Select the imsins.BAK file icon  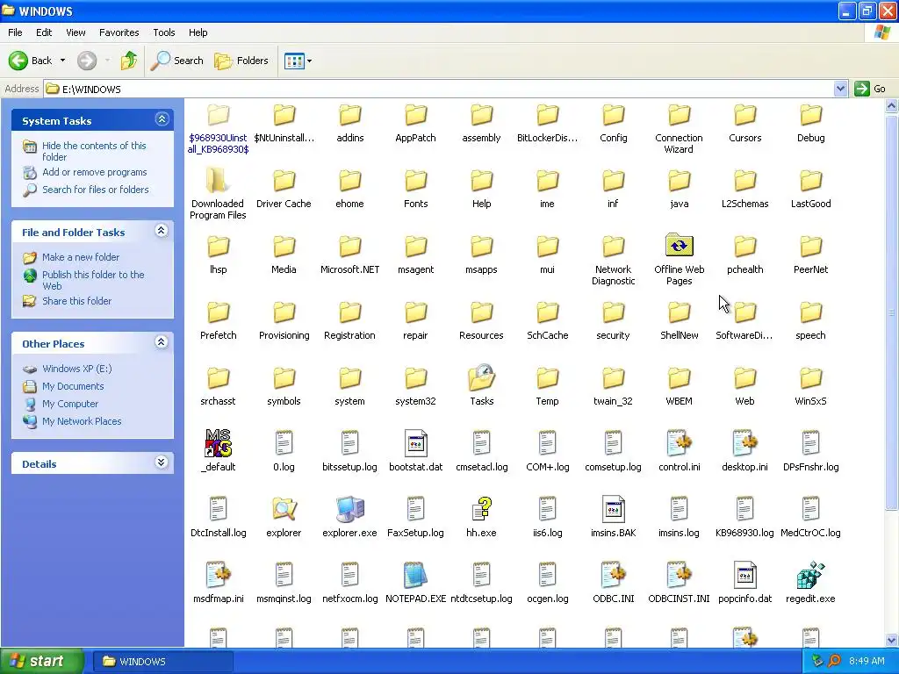[613, 509]
